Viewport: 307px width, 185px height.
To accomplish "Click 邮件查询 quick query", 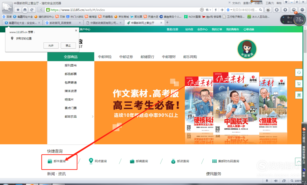I will point(57,161).
